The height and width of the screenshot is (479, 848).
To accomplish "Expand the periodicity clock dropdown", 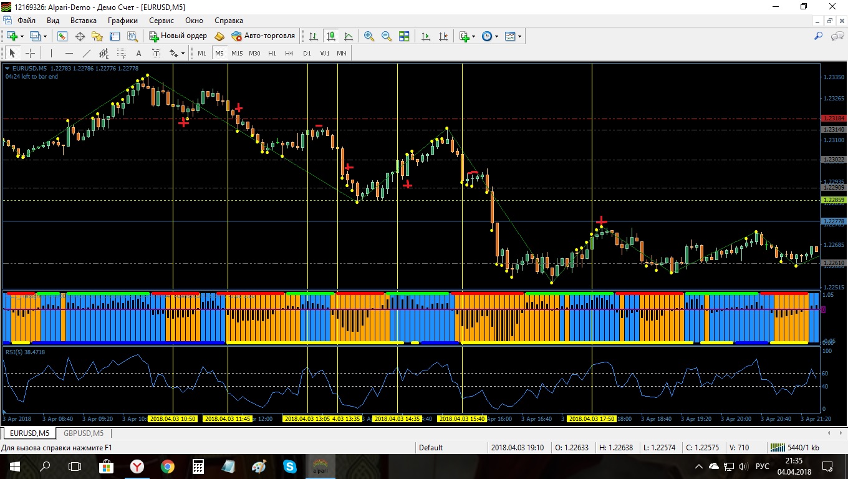I will (496, 36).
